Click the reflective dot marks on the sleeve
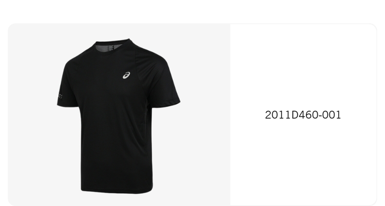This screenshot has width=385, height=206. pos(60,96)
